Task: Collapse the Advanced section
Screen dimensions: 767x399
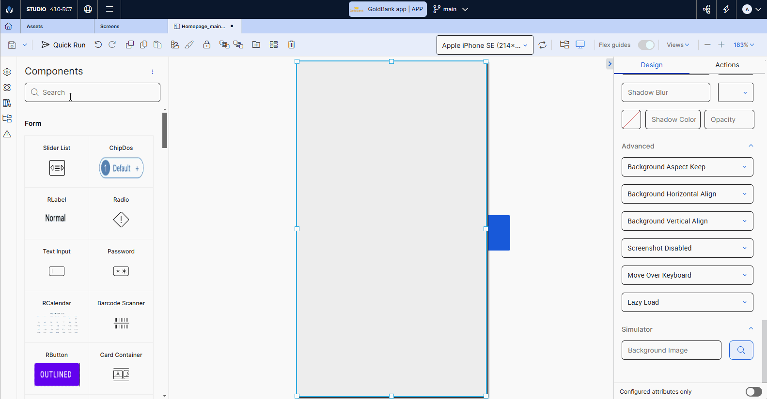Action: coord(751,146)
